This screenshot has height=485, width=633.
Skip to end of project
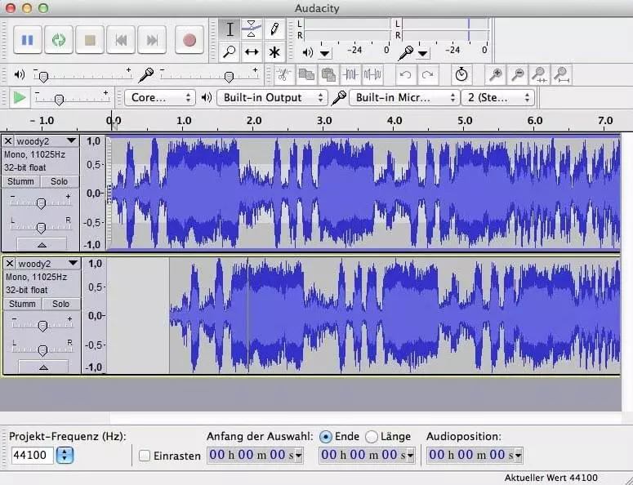152,40
